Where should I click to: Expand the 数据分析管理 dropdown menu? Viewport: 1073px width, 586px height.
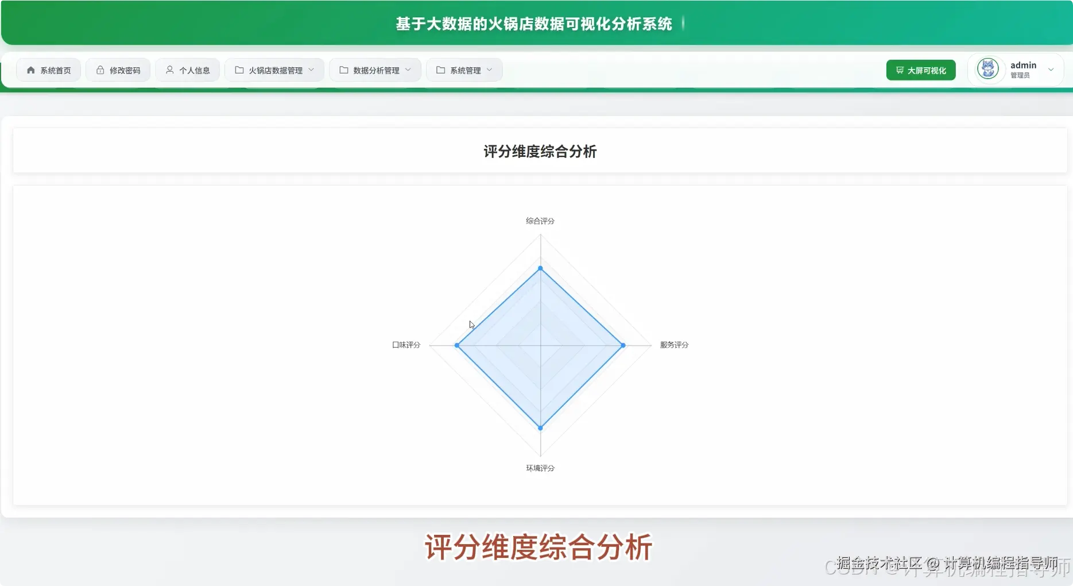point(408,70)
